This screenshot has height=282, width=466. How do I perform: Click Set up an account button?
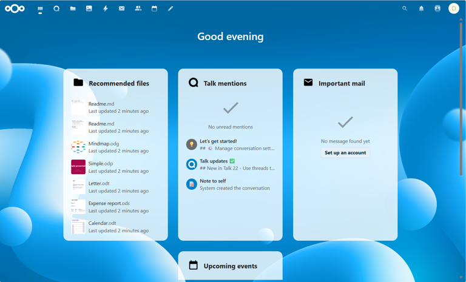pos(345,153)
